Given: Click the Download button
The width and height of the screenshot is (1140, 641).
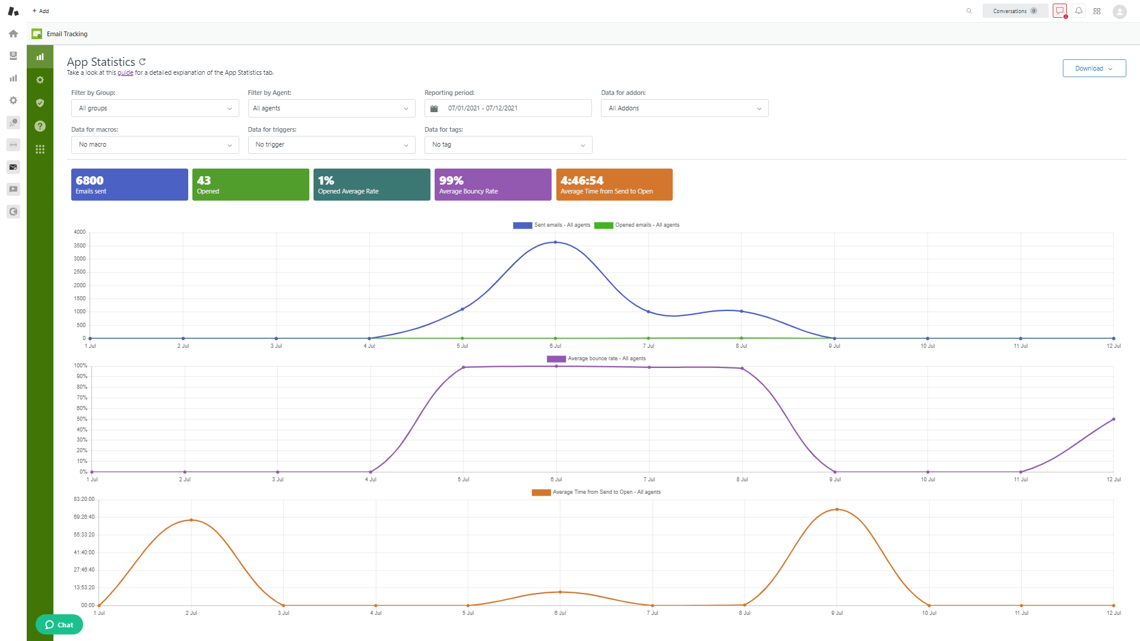Looking at the screenshot, I should click(x=1094, y=68).
